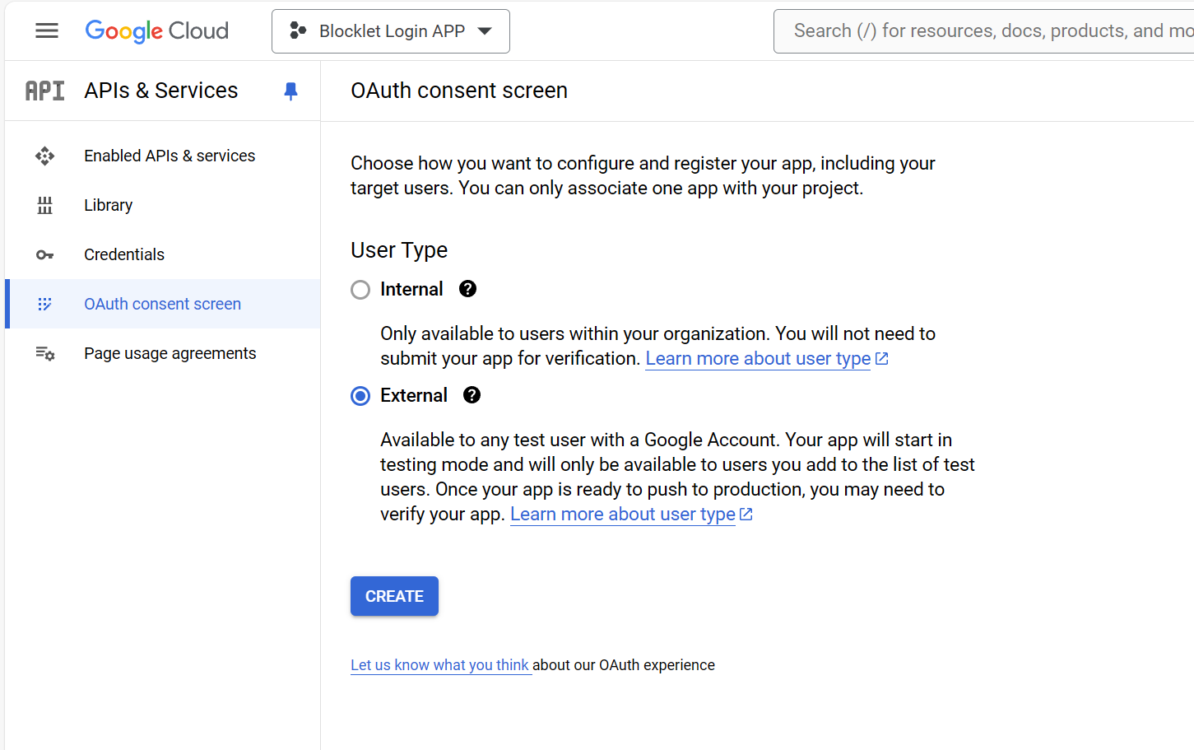Open the hamburger navigation menu

47,31
